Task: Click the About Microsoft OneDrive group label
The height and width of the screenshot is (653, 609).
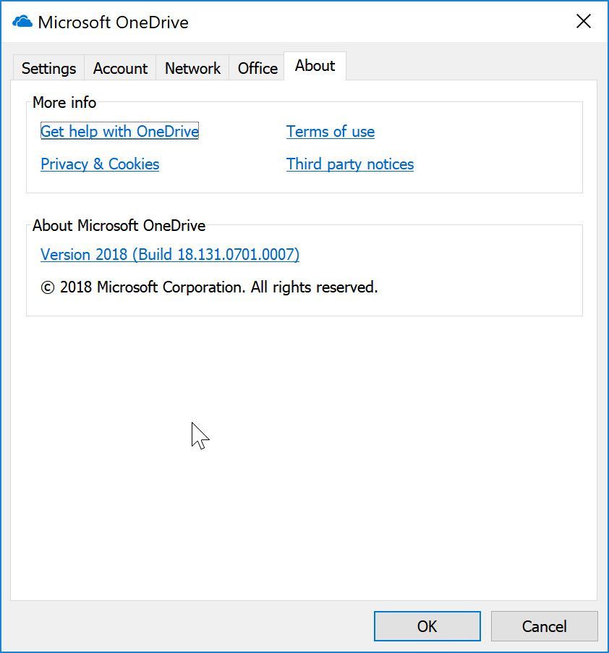Action: 119,225
